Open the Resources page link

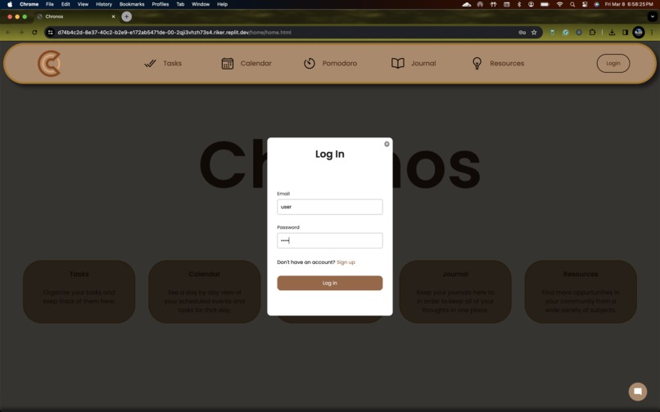point(507,64)
